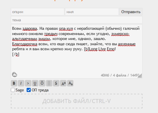Uncheck the ОП треда checkbox

(x=29, y=90)
